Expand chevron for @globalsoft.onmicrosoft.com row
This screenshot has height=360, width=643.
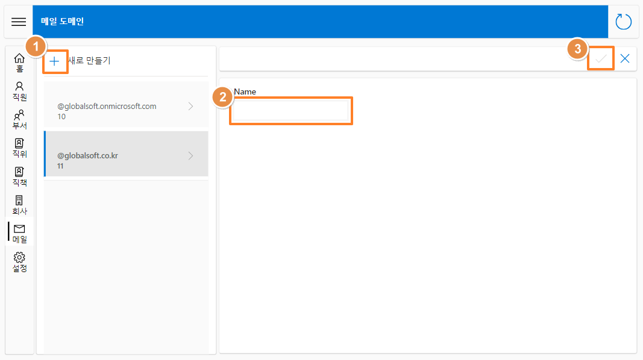coord(190,106)
